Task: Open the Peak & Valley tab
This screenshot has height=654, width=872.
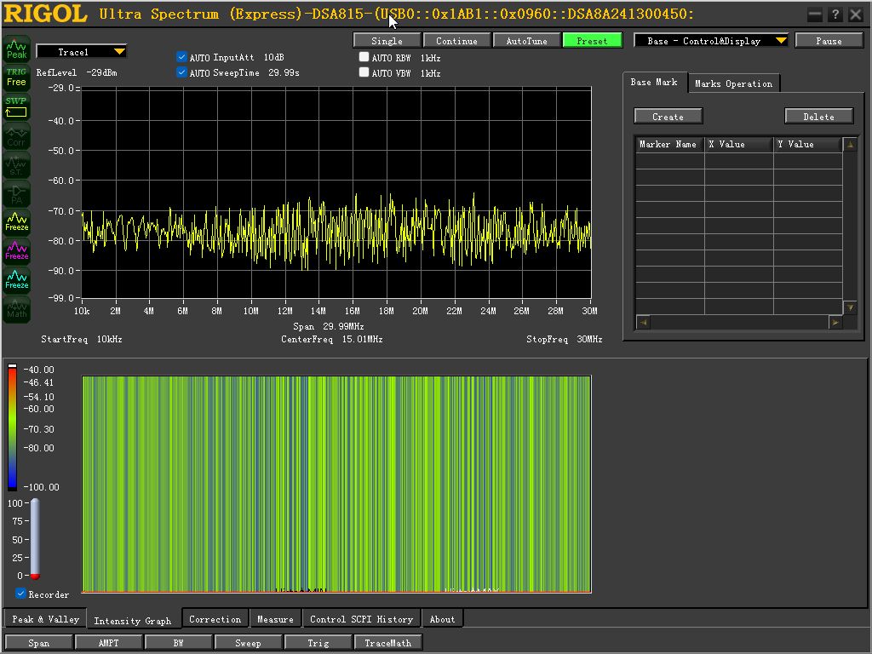Action: point(45,619)
